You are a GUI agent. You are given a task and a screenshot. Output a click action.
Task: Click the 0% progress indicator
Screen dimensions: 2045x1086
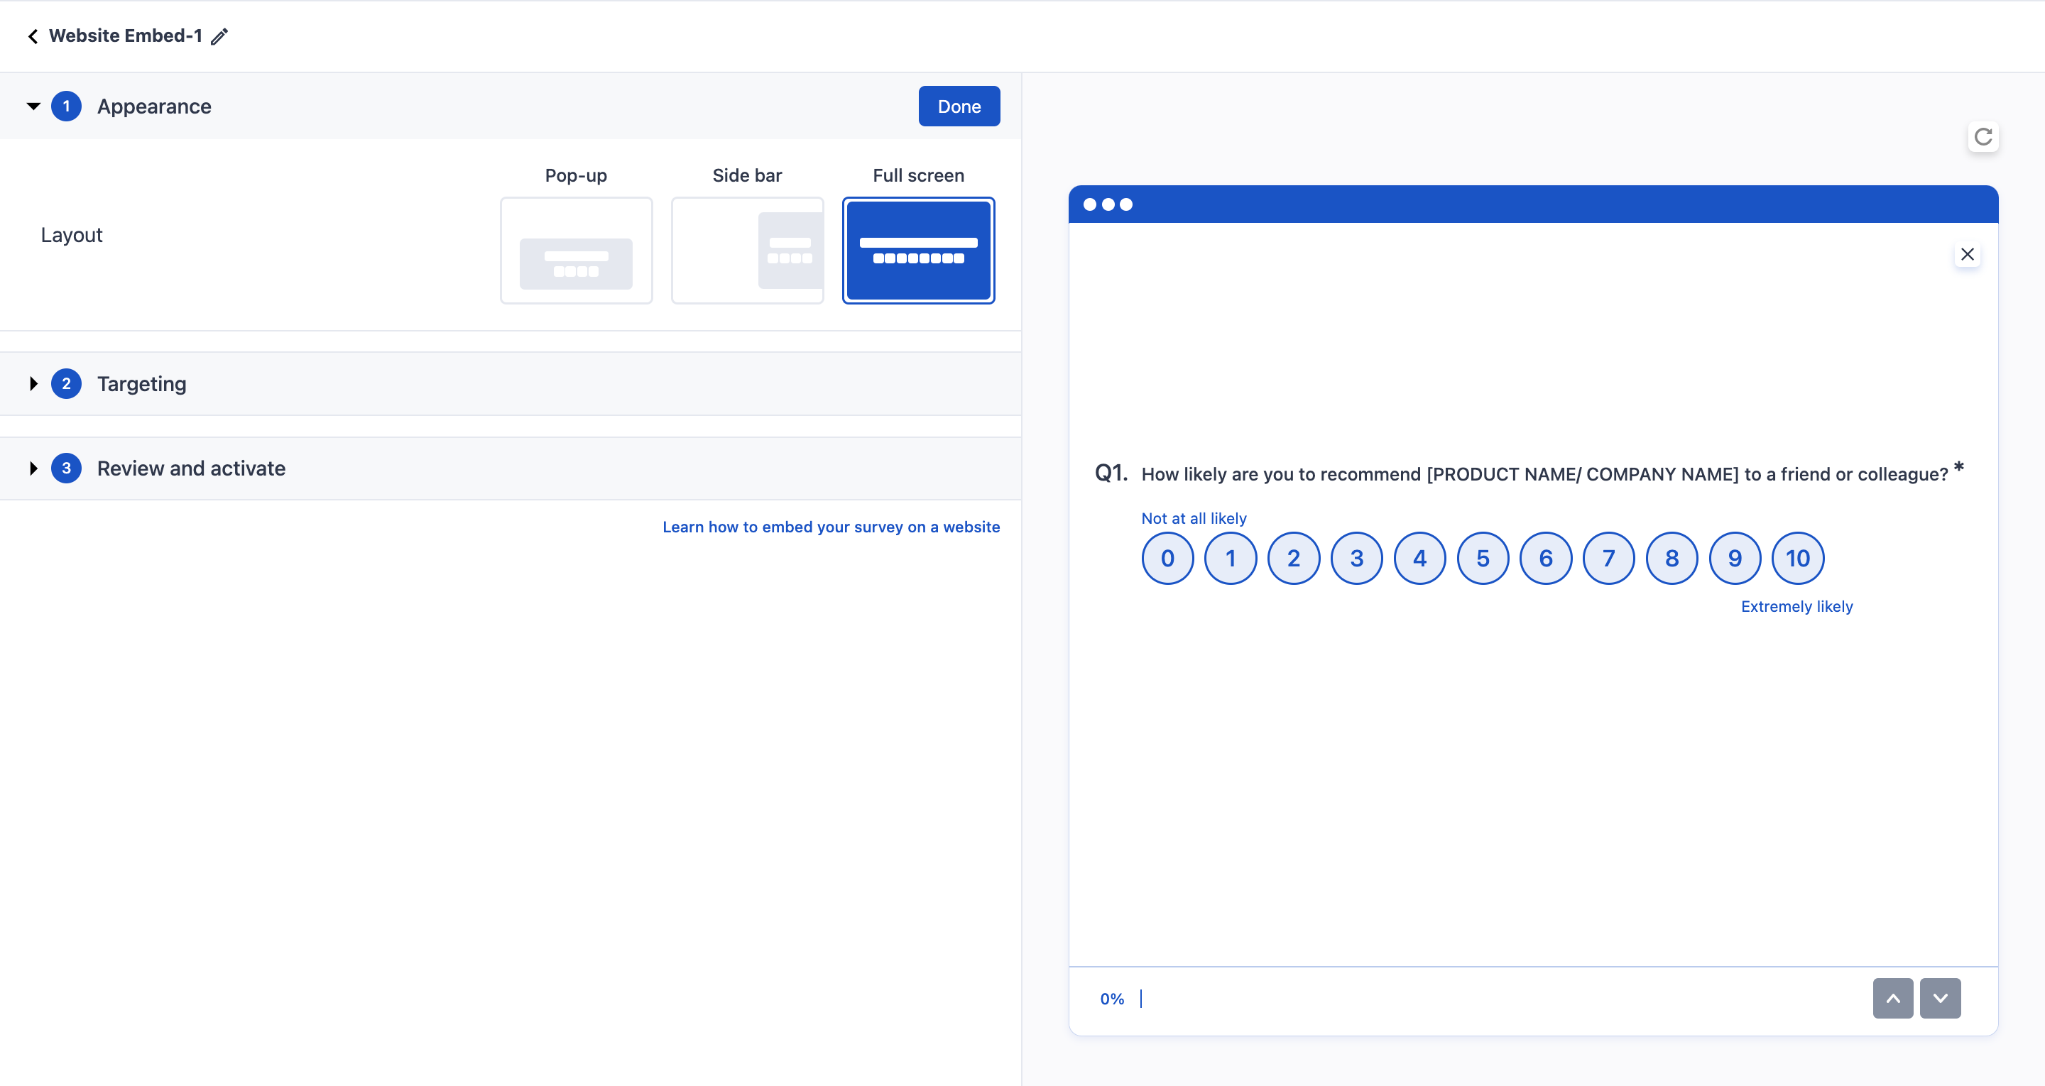pyautogui.click(x=1112, y=999)
